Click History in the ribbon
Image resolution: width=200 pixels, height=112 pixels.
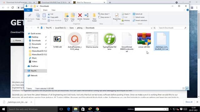coord(126,20)
